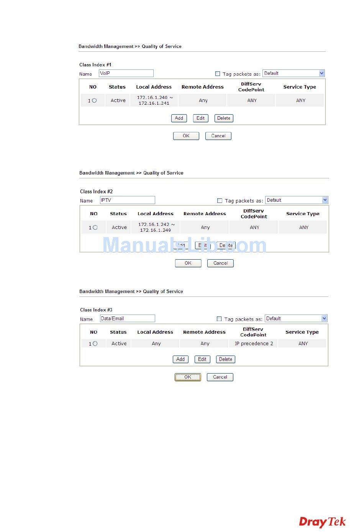The image size is (364, 532).
Task: Select rule 1 radio in Data/Email class
Action: (x=95, y=344)
